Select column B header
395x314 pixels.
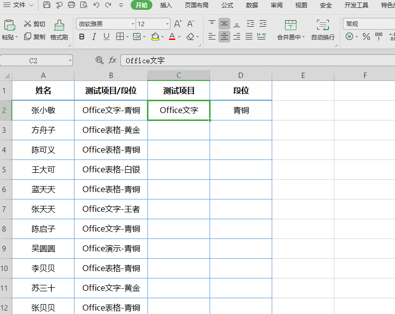tap(111, 76)
